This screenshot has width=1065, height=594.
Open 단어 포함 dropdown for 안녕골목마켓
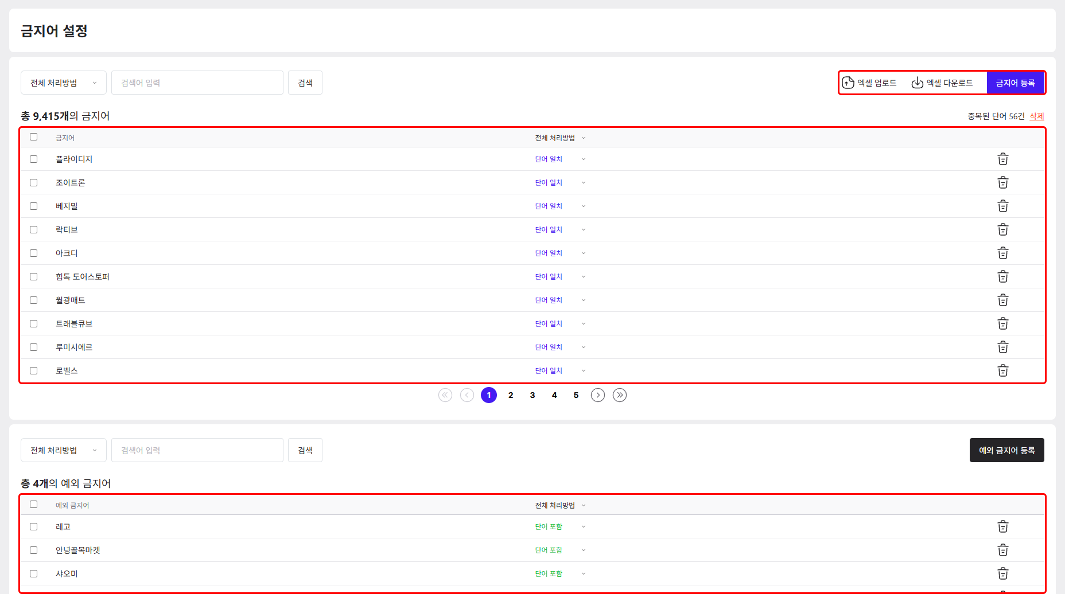pyautogui.click(x=561, y=550)
